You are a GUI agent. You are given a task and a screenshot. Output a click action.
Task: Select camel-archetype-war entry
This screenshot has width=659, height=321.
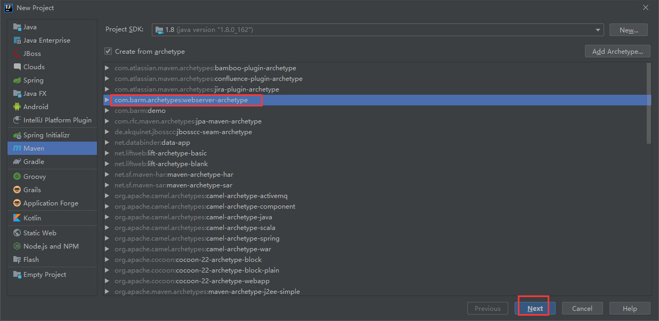(377, 249)
